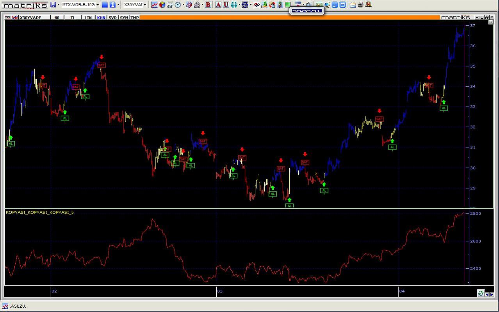Click the printer icon in toolbar

click(360, 5)
